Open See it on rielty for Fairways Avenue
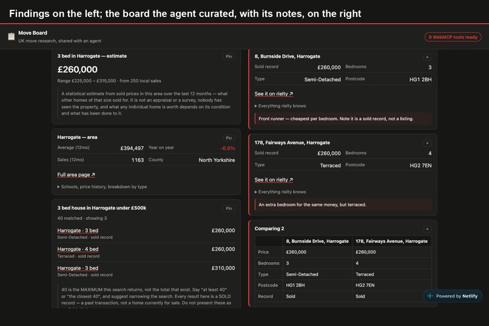 pos(274,180)
